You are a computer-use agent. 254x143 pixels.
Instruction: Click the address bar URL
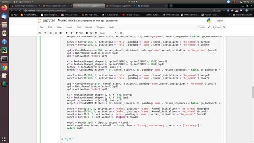(47, 10)
